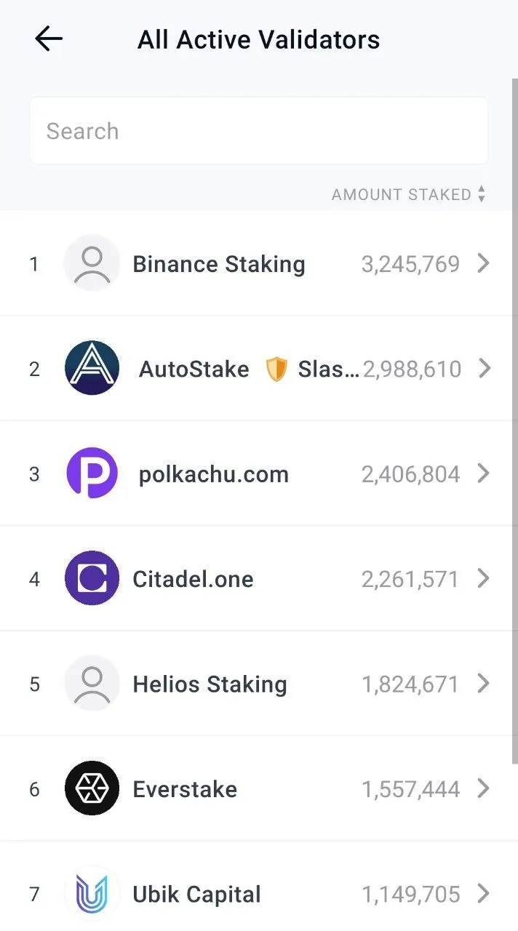Select the polkachu.com purple P logo
Viewport: 518px width, 931px height.
92,474
